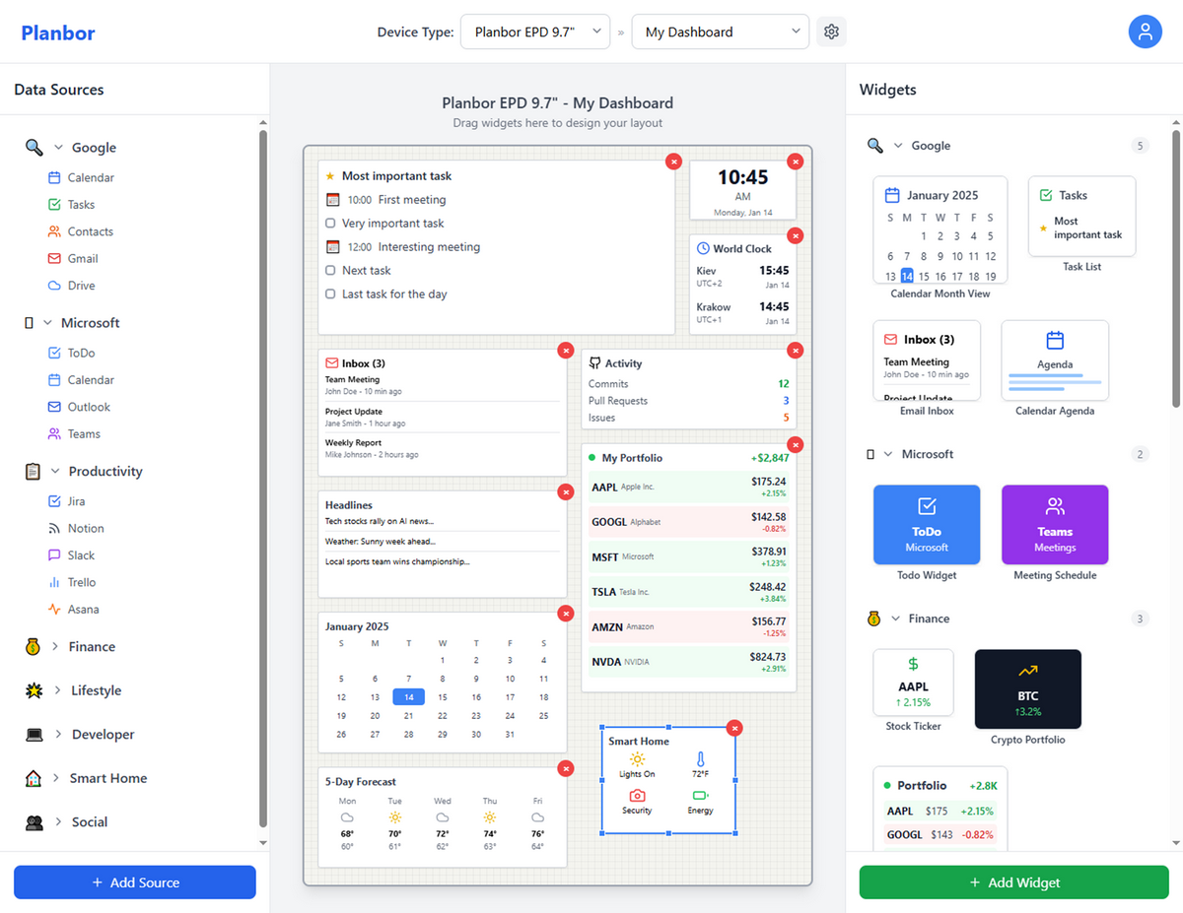Expand the Lifestyle group

point(57,690)
